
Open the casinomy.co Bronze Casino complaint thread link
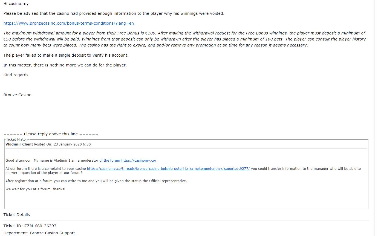(168, 169)
